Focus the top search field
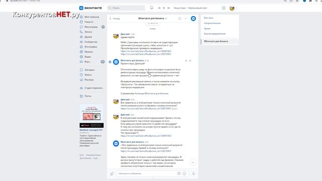This screenshot has height=181, width=322. (x=126, y=8)
